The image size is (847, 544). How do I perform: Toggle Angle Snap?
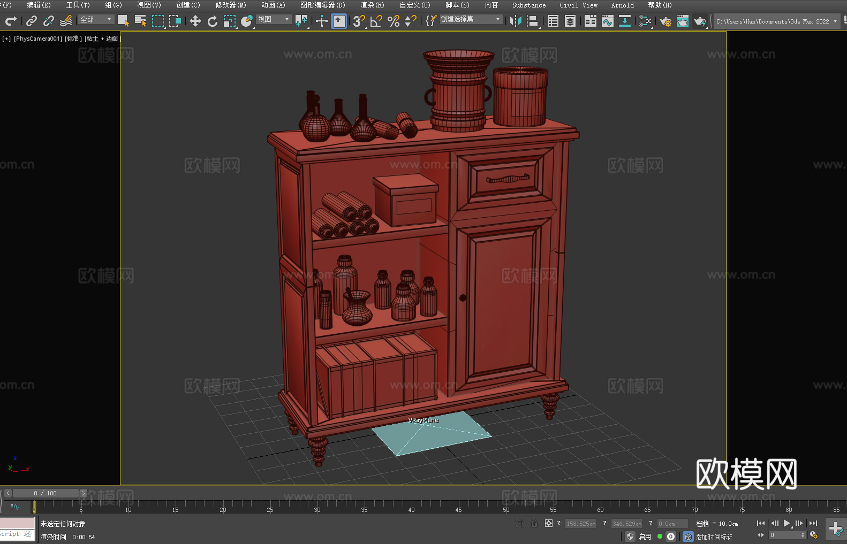tap(376, 21)
